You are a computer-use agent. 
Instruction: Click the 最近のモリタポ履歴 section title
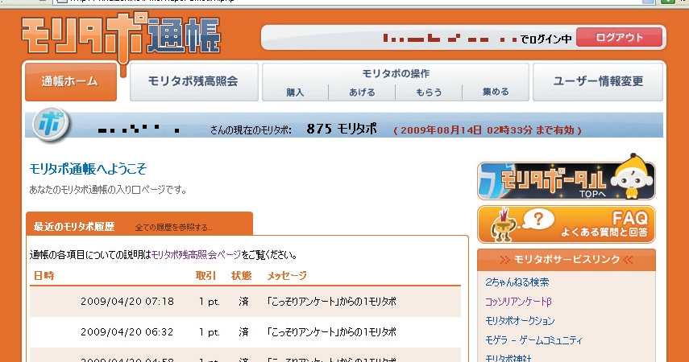click(x=74, y=227)
